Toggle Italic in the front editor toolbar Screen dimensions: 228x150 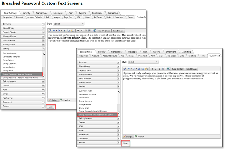pyautogui.click(x=156, y=68)
